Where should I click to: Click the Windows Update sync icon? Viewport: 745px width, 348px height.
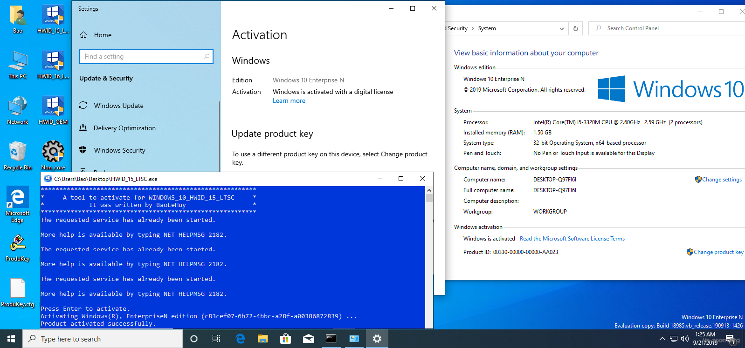click(83, 105)
